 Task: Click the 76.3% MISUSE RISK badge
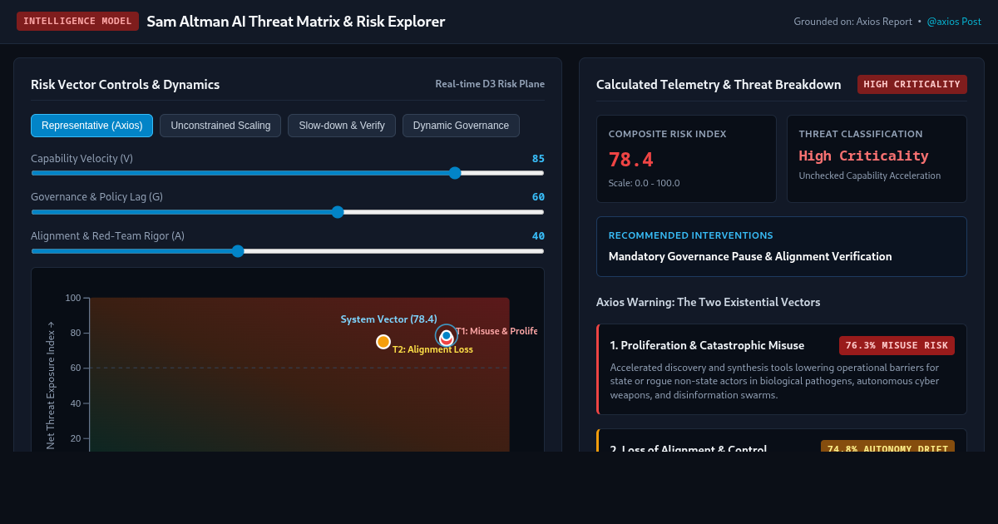pos(897,345)
